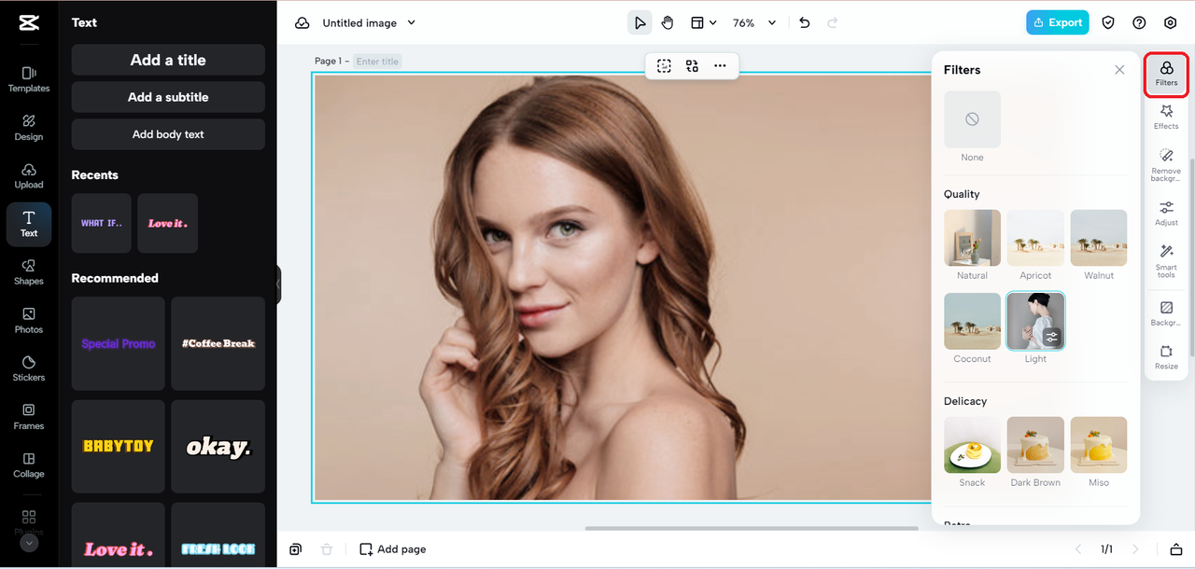
Task: Open the Upload sidebar panel
Action: [x=29, y=176]
